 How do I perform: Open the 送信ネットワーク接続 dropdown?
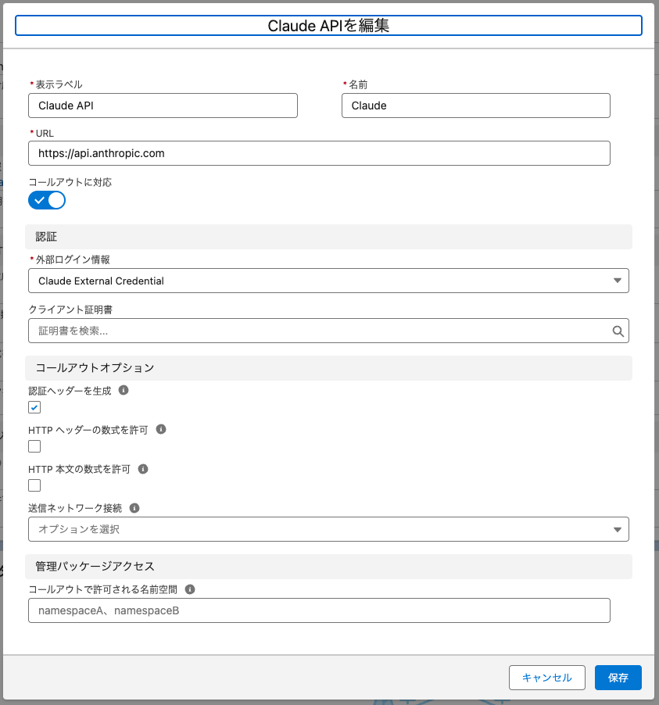(328, 529)
